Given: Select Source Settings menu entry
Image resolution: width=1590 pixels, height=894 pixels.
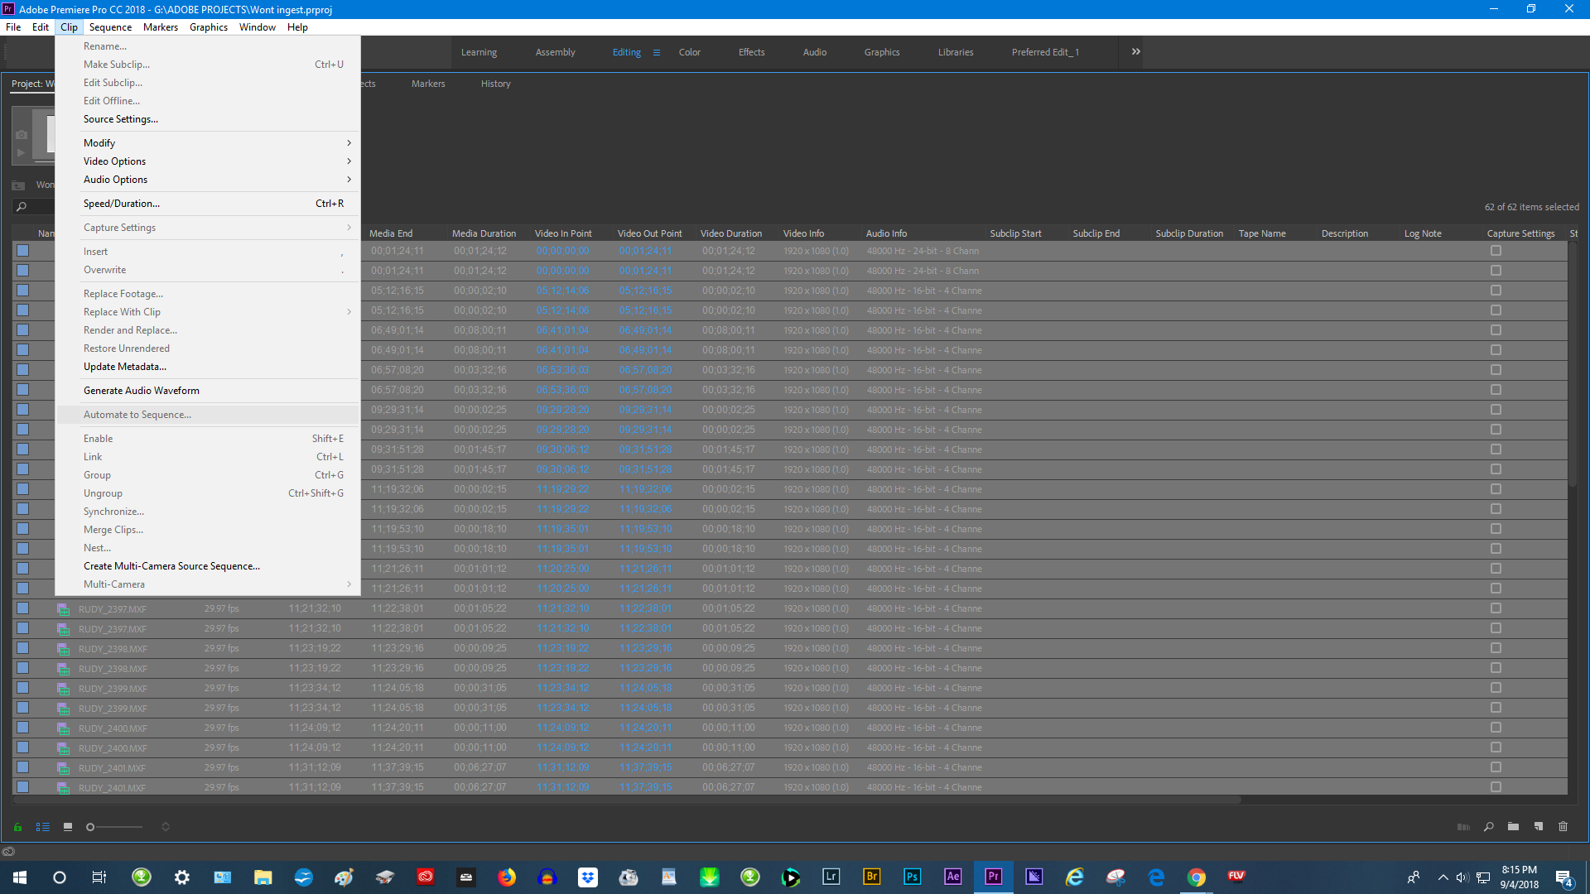Looking at the screenshot, I should click(208, 119).
